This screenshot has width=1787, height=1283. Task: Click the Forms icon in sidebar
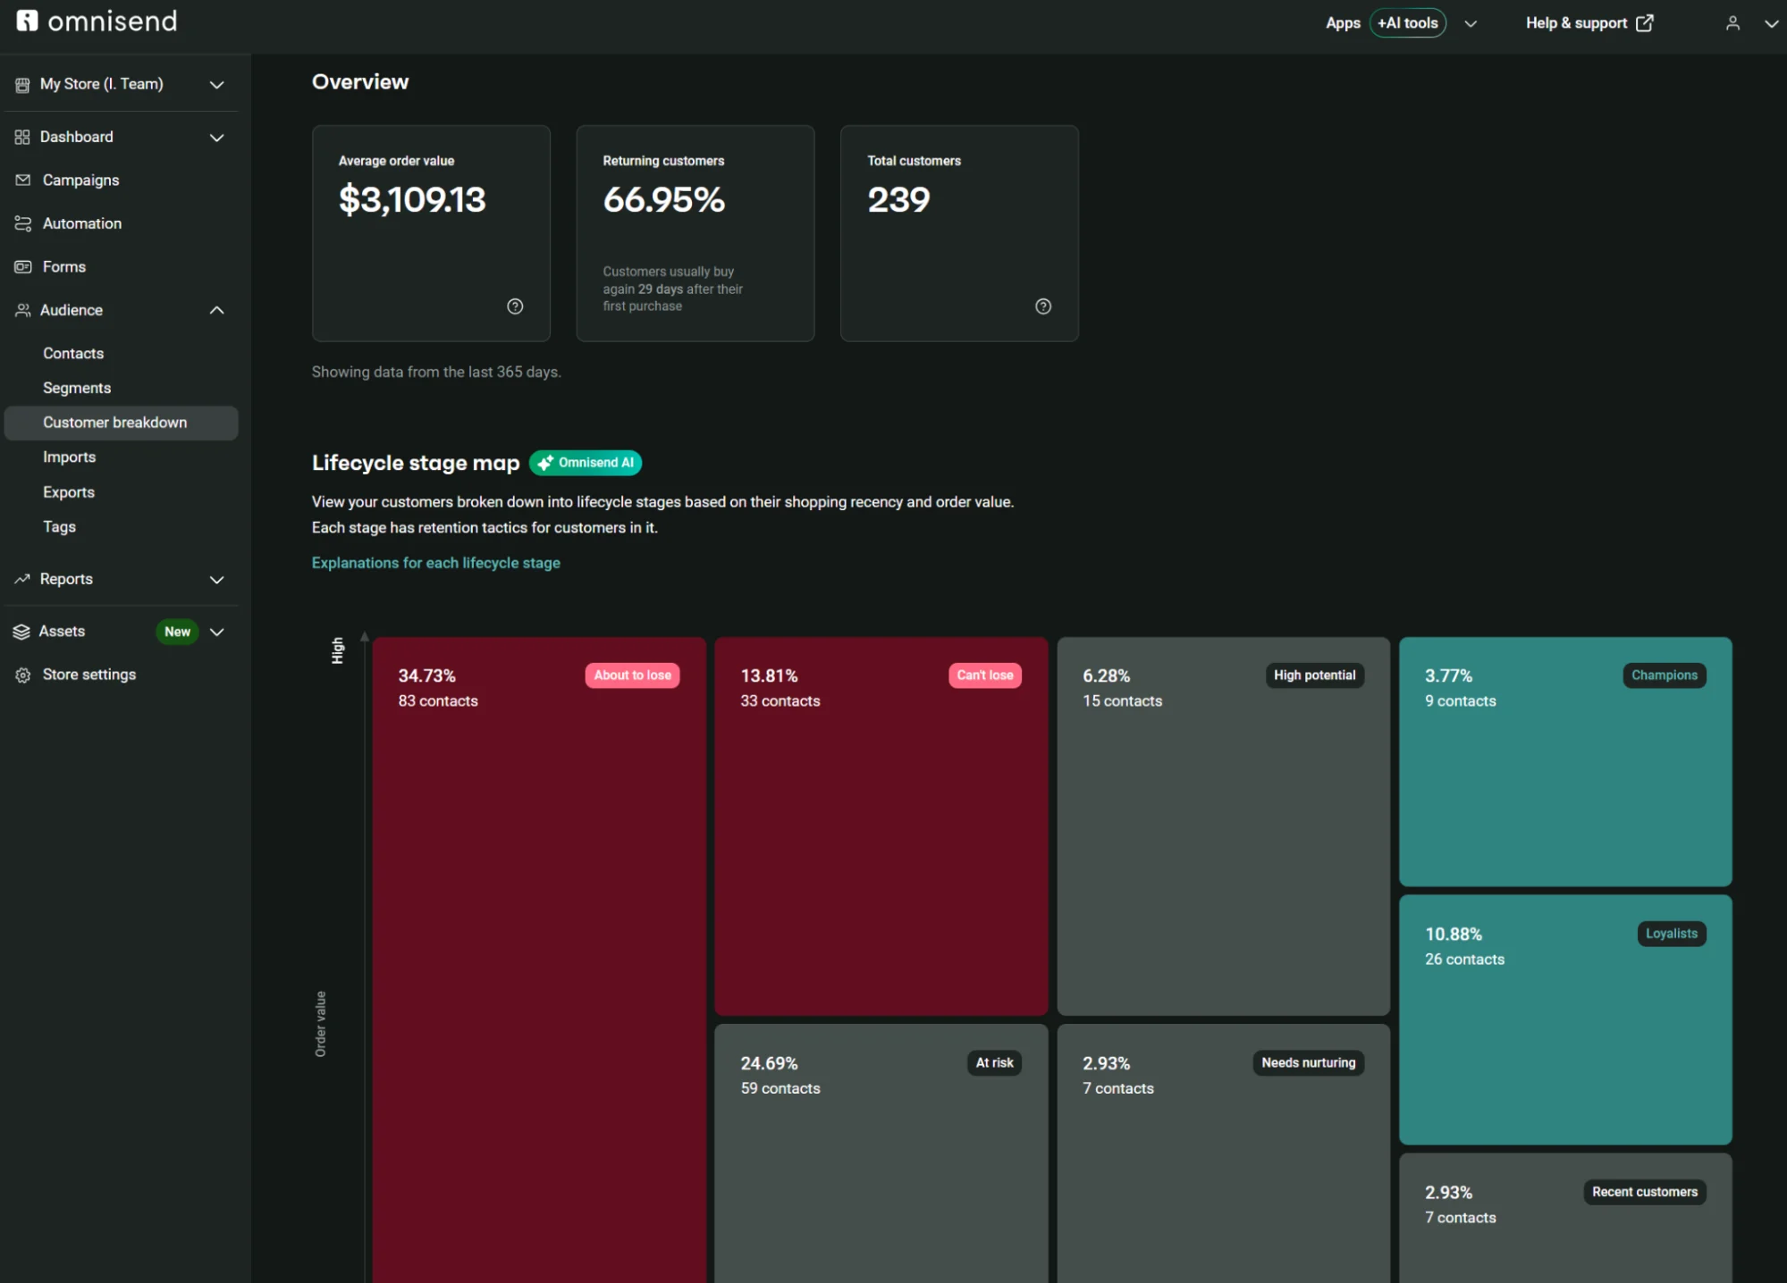23,267
